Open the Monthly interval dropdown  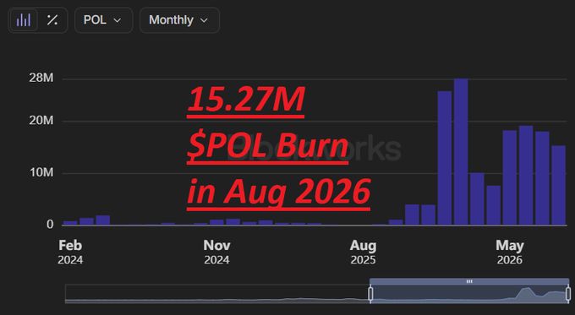click(179, 20)
